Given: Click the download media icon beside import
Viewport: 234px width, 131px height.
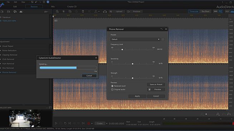Looking at the screenshot, I should coord(9,12).
